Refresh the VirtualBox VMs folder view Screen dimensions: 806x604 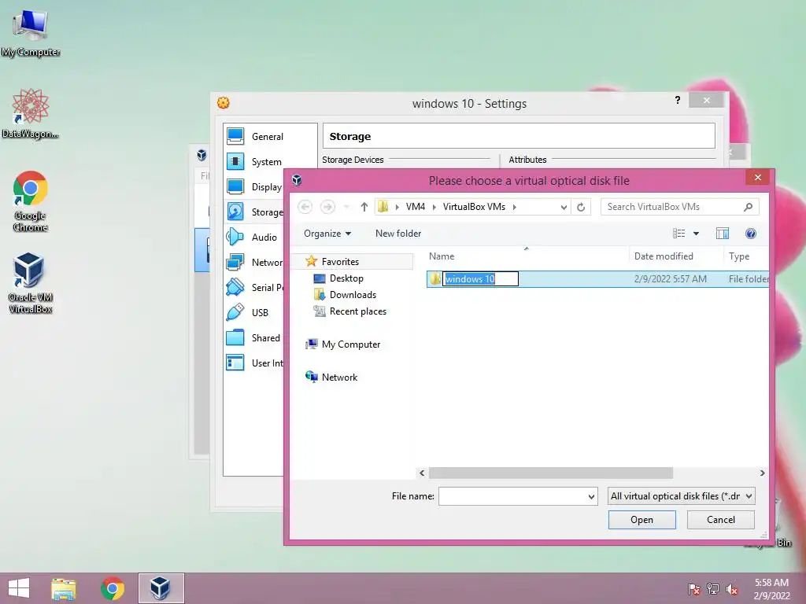click(x=581, y=207)
